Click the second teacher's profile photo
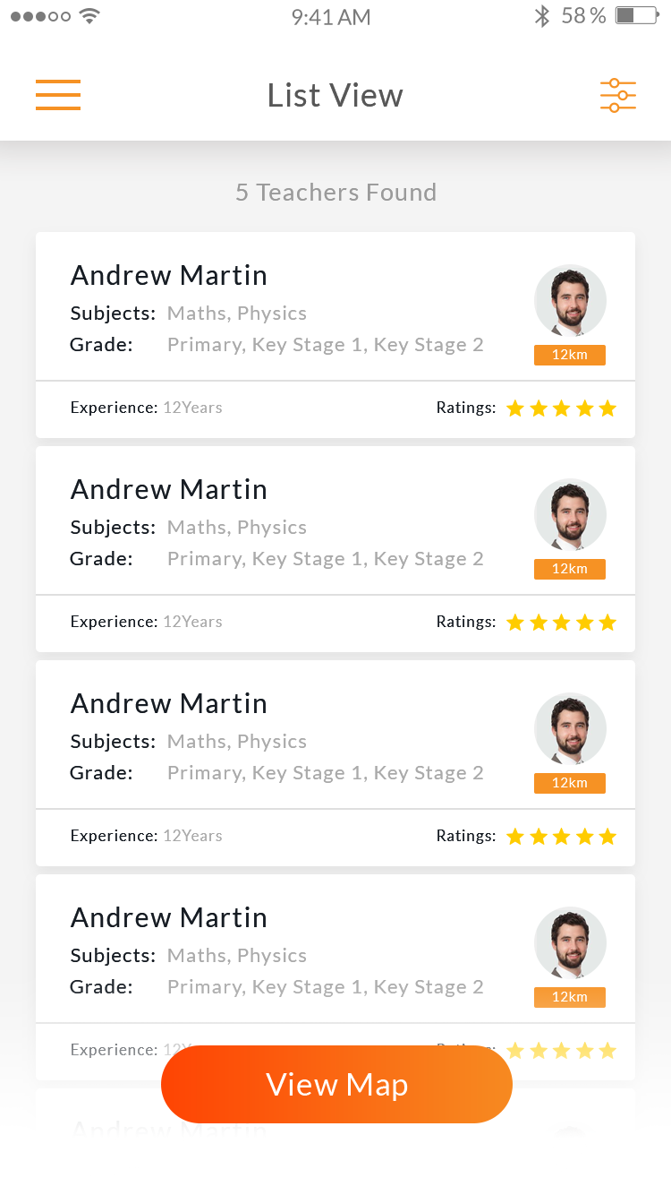 [570, 515]
